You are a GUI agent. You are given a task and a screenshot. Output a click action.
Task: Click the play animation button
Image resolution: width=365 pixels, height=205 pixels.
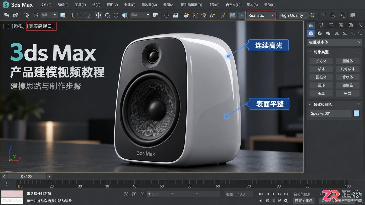(x=274, y=194)
